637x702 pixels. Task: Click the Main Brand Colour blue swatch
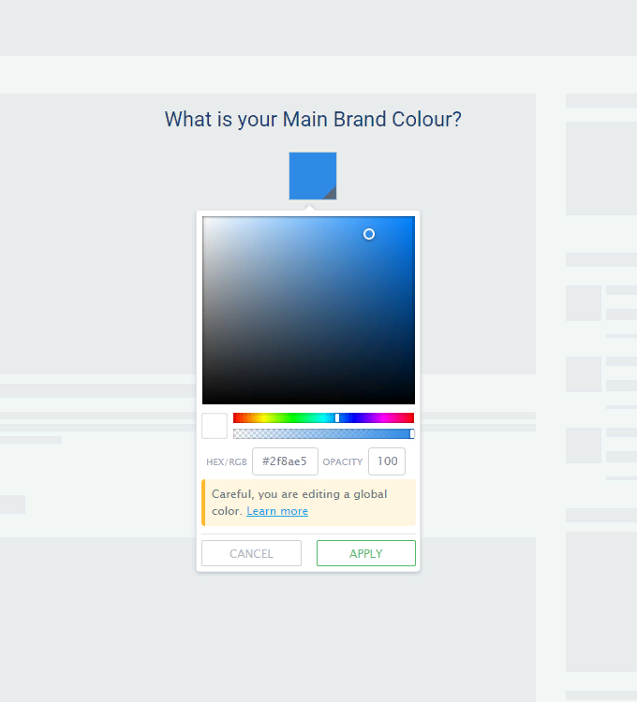tap(313, 176)
